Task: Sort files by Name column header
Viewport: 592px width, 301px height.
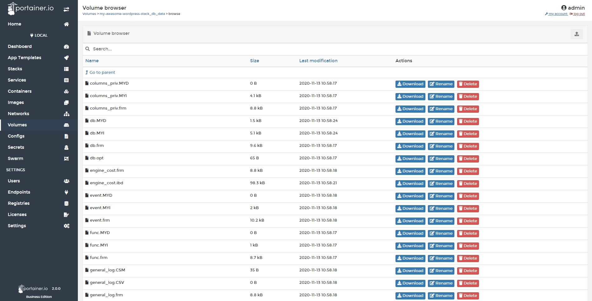Action: pyautogui.click(x=92, y=61)
